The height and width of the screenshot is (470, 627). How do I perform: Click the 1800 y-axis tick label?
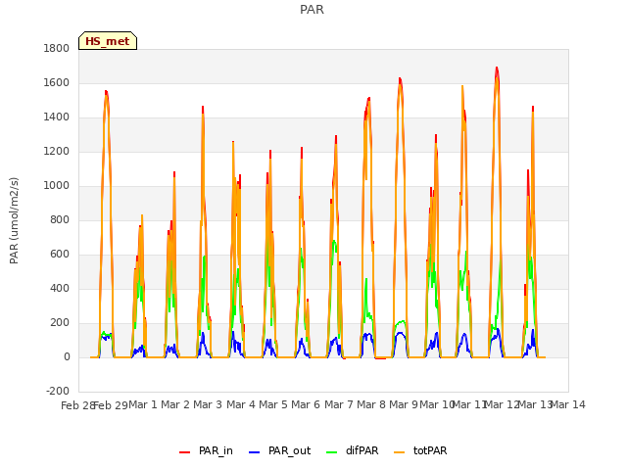pos(57,48)
